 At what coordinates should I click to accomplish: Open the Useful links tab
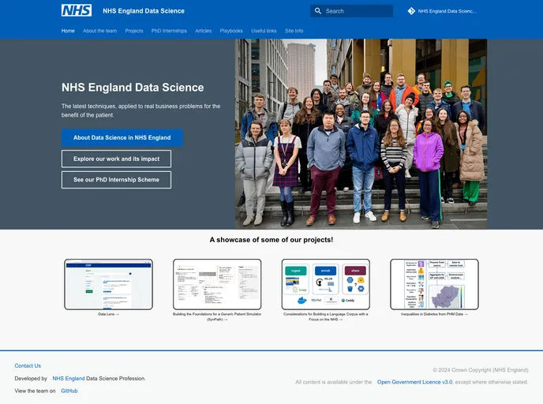[x=264, y=31]
